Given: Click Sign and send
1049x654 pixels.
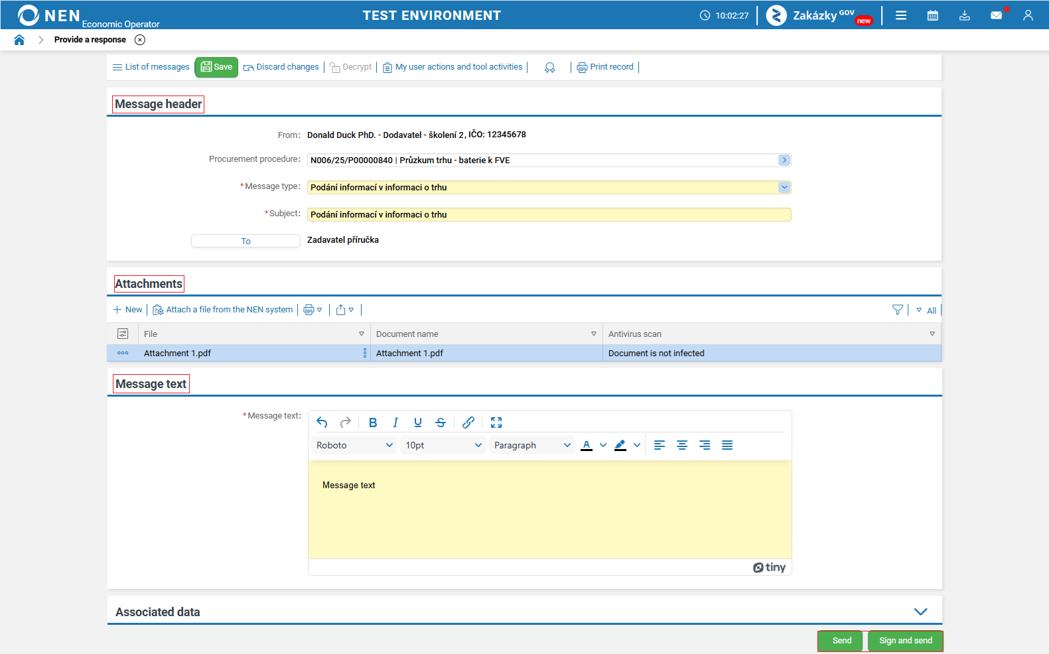Looking at the screenshot, I should (906, 641).
